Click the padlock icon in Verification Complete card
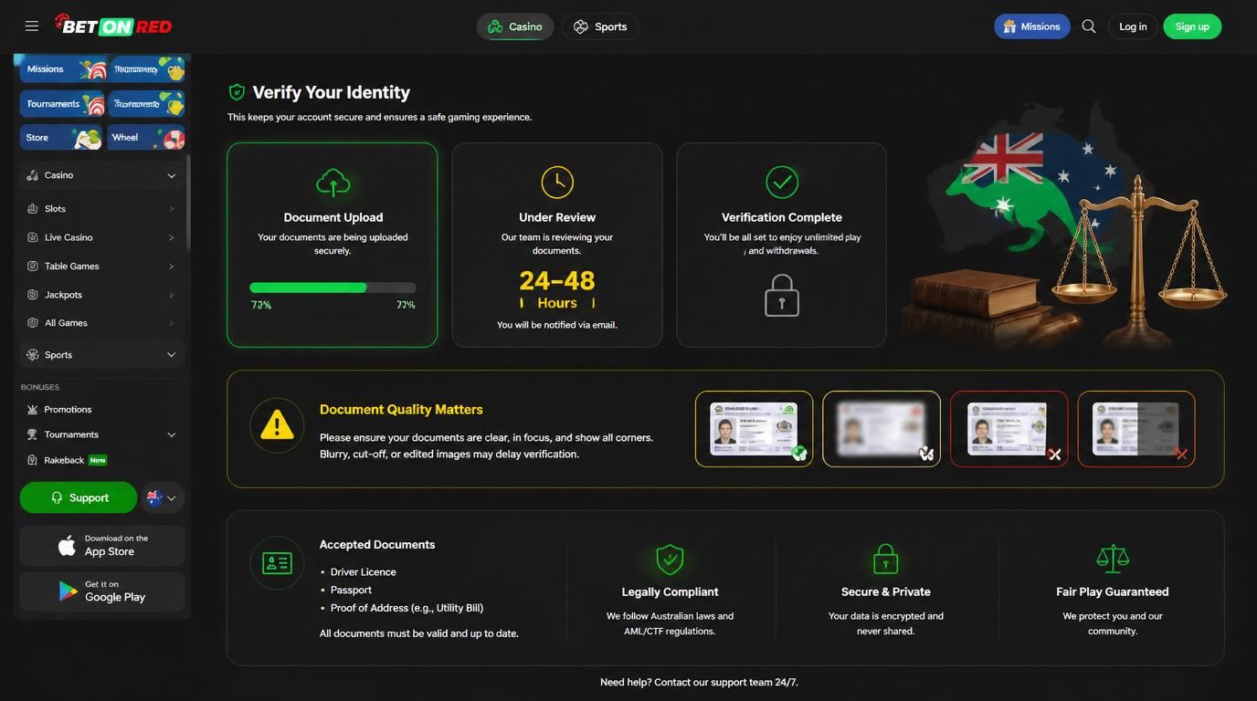Image resolution: width=1257 pixels, height=701 pixels. 782,296
